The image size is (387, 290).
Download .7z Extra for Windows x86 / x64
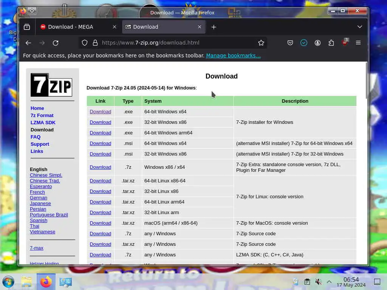(x=101, y=167)
